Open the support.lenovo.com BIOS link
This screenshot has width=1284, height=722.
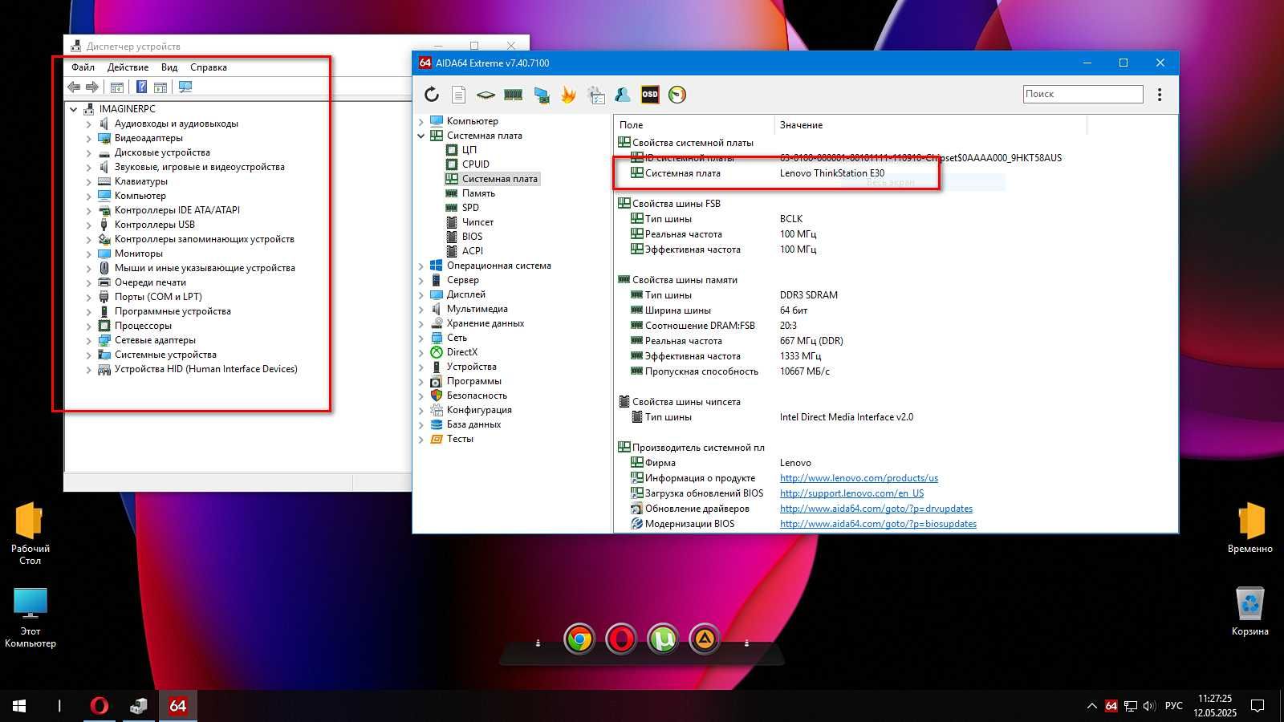(851, 493)
